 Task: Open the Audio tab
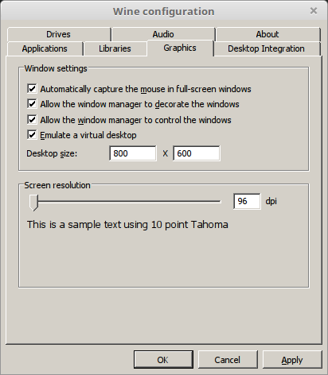click(x=163, y=34)
